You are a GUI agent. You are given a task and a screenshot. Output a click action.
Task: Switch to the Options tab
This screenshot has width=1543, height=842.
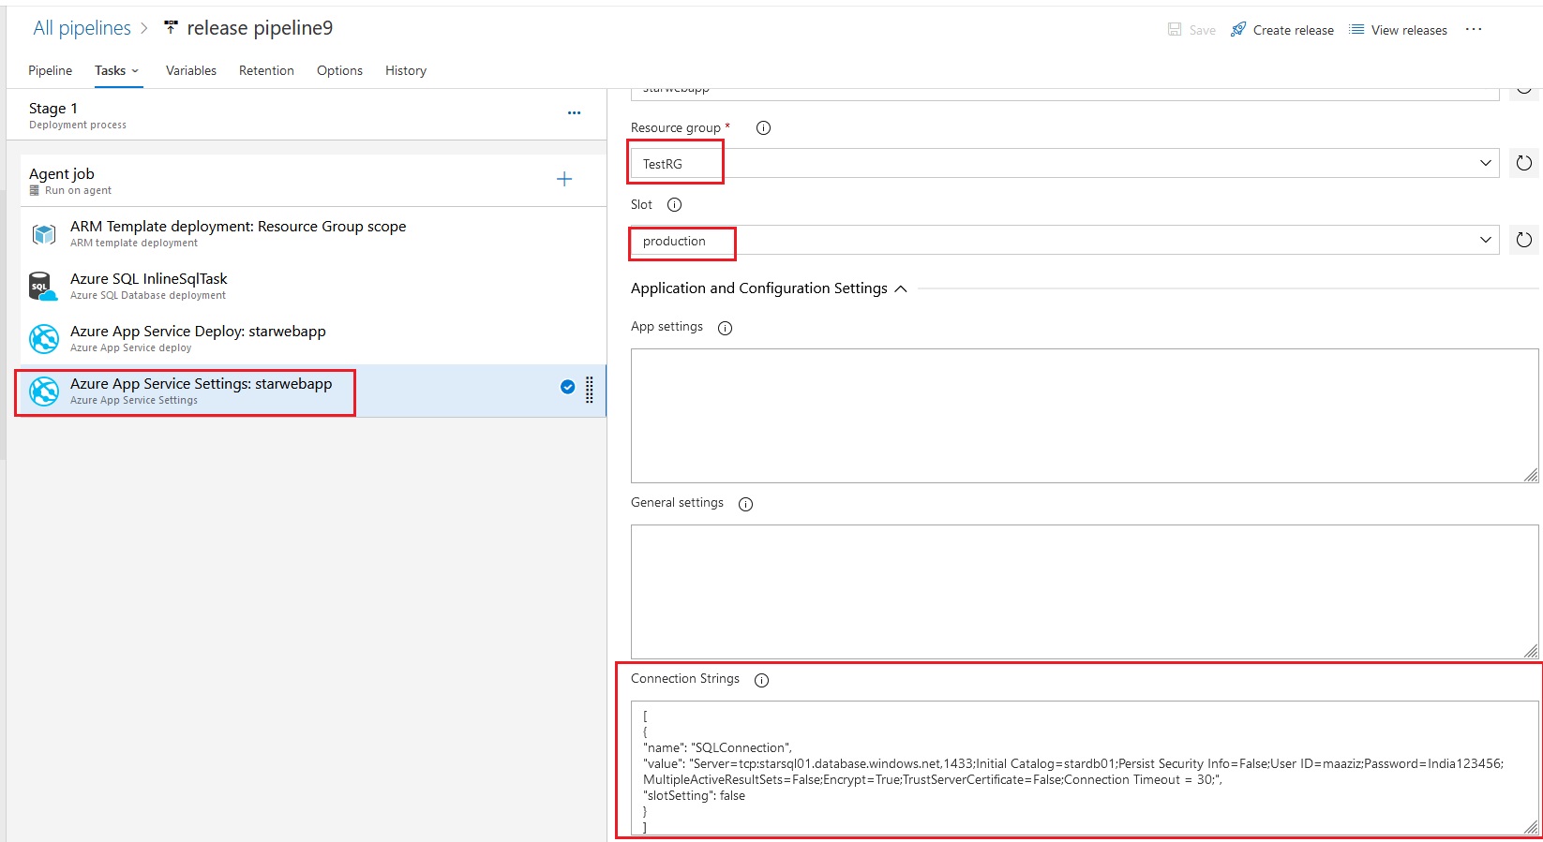(x=339, y=70)
